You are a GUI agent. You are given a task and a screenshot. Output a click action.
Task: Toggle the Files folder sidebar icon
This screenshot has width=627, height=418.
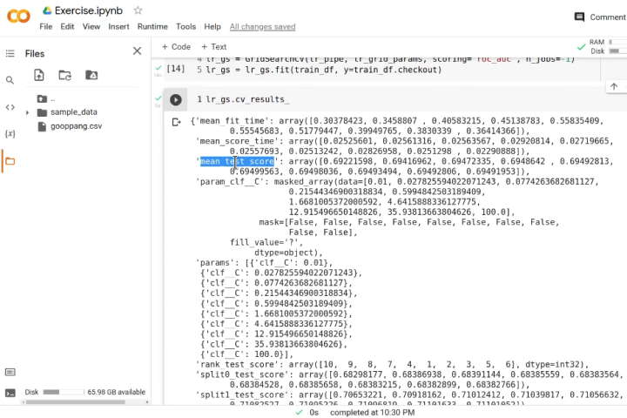(10, 161)
